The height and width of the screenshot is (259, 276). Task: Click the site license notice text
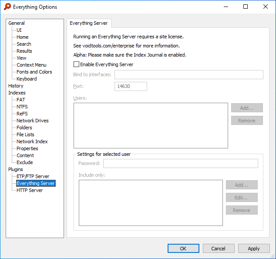[128, 37]
